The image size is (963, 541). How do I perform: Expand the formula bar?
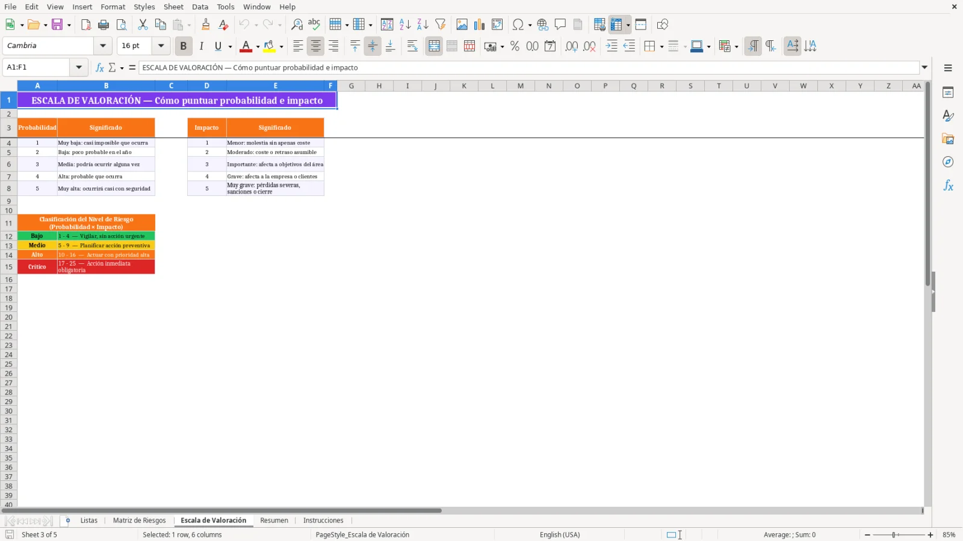tap(924, 67)
